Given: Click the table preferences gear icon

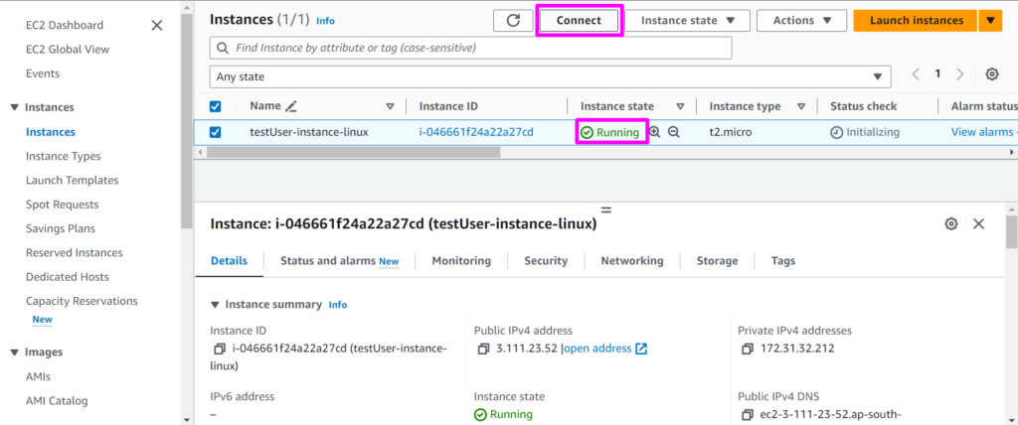Looking at the screenshot, I should pos(991,74).
